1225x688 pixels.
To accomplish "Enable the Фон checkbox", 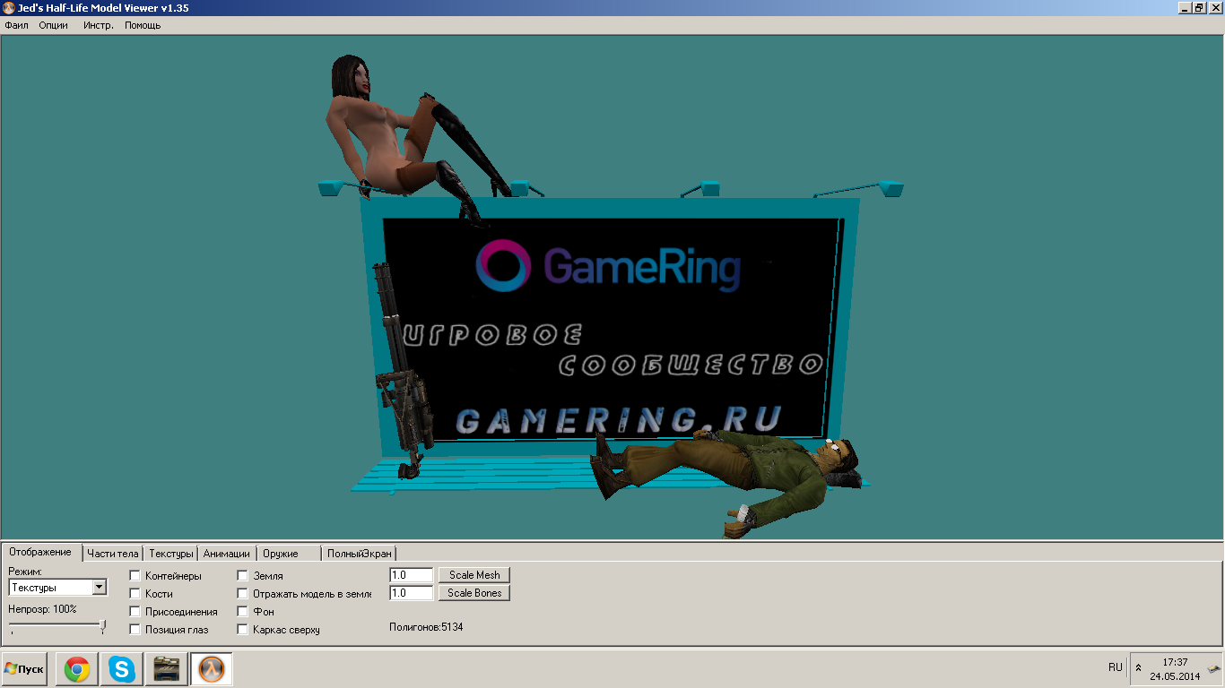I will click(242, 612).
